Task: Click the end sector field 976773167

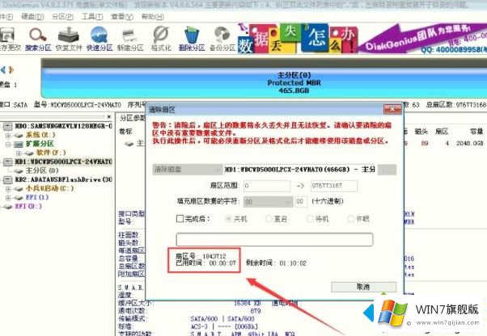Action: [x=334, y=186]
